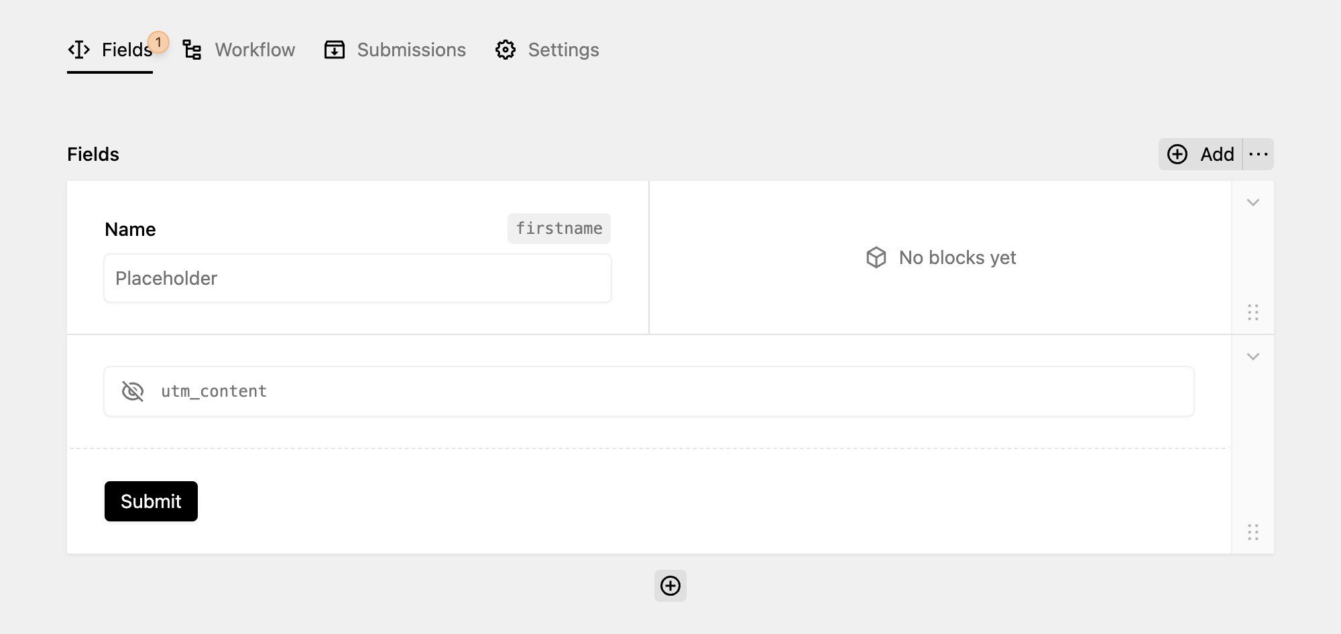The image size is (1341, 634).
Task: Click the Add field button
Action: point(1200,154)
